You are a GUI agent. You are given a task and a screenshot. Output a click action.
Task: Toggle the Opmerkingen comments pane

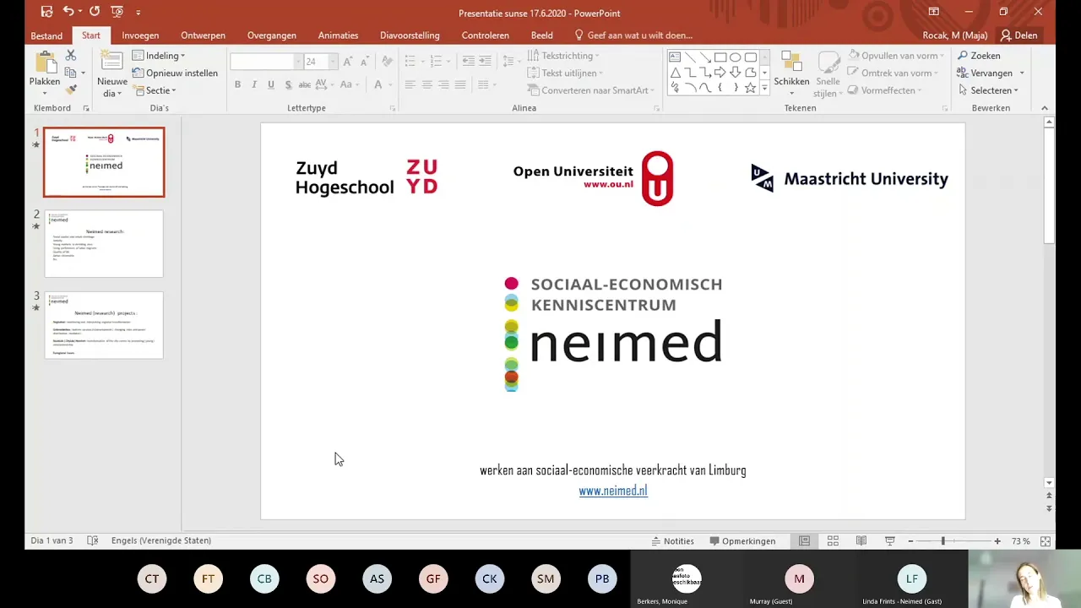(x=742, y=541)
